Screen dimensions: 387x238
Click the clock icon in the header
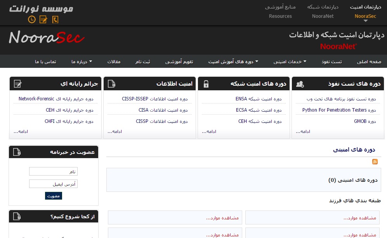pos(31,19)
